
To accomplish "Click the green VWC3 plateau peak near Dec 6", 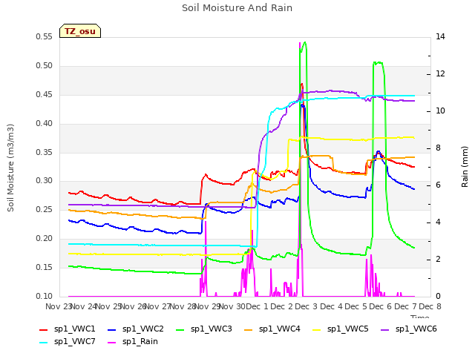I will tap(379, 63).
